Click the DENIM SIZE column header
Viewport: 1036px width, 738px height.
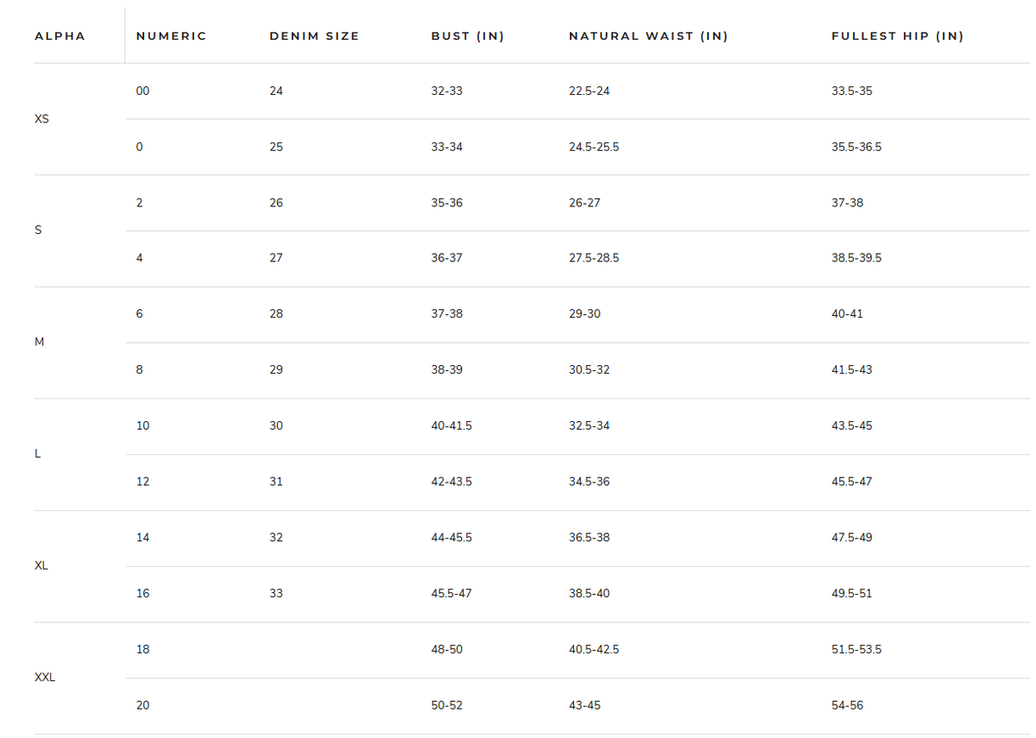pos(314,36)
